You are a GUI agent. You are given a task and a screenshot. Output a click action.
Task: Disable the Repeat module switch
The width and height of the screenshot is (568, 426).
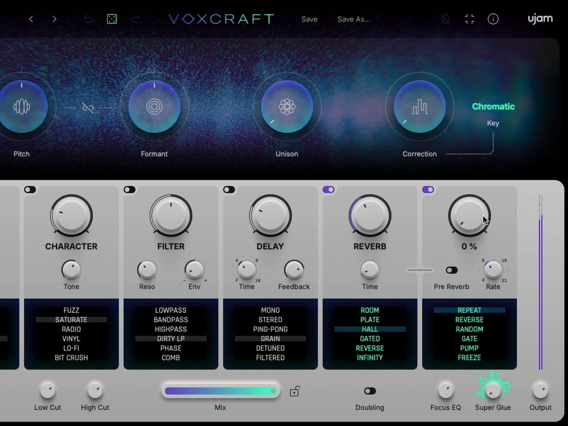(x=428, y=190)
